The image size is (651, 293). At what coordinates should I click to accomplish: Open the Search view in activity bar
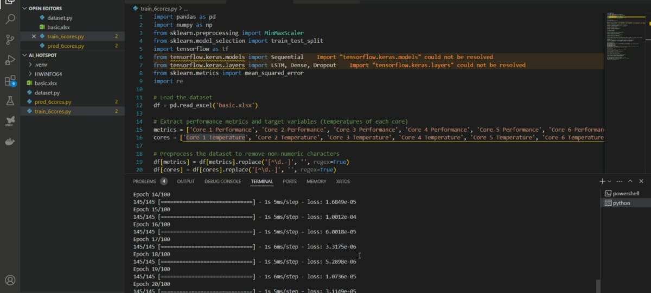click(x=10, y=20)
